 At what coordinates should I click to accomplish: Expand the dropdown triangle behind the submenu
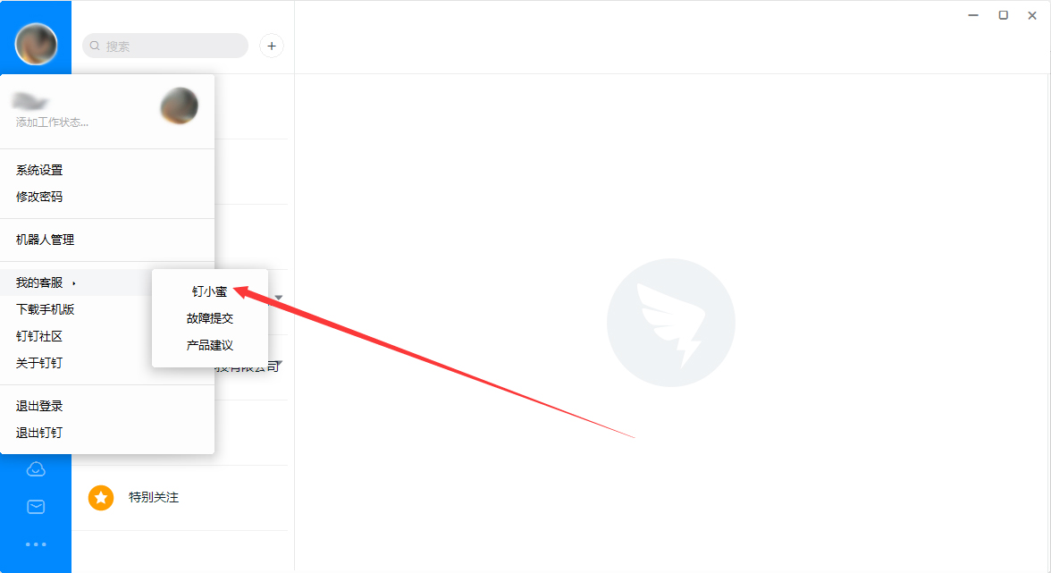click(278, 298)
